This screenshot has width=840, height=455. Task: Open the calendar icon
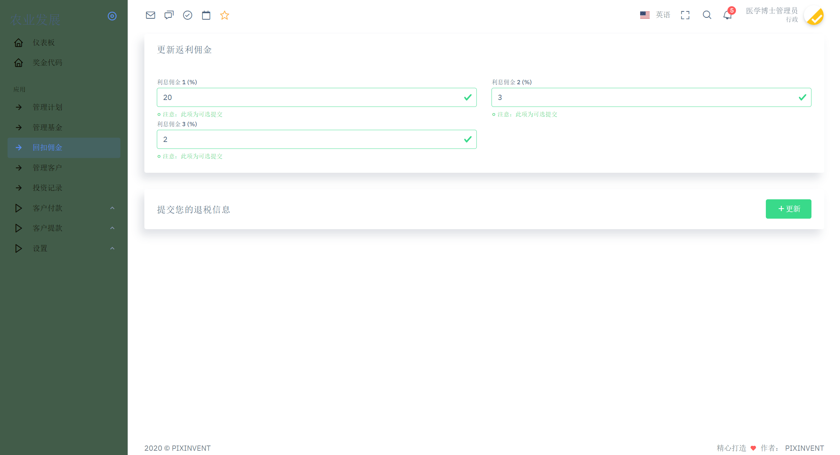click(206, 15)
